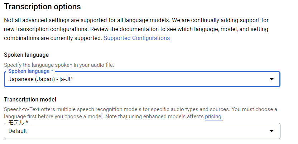
Task: Open the Supported Configurations link
Action: point(136,38)
